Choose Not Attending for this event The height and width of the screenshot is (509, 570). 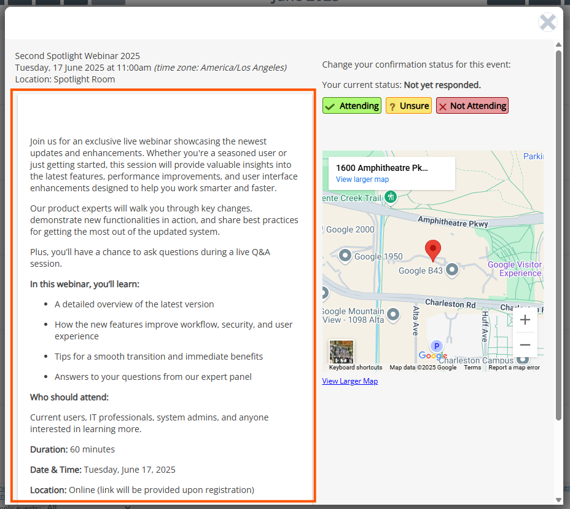coord(472,106)
